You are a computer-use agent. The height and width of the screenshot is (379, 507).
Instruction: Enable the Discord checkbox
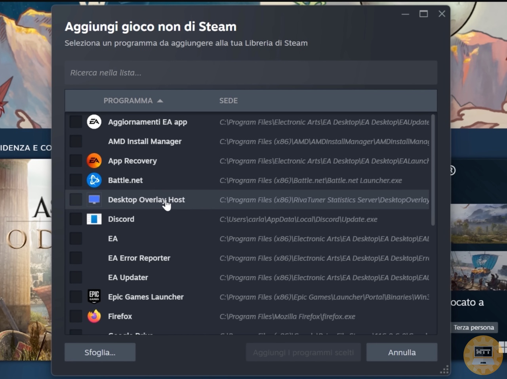point(76,219)
